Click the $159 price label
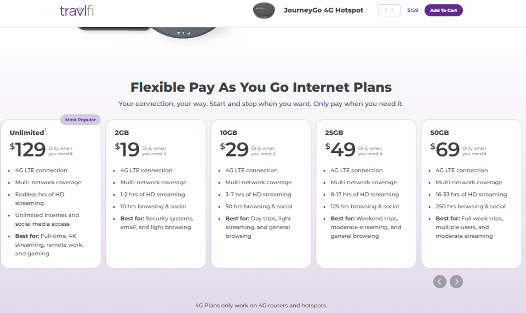526x313 pixels. (x=412, y=10)
